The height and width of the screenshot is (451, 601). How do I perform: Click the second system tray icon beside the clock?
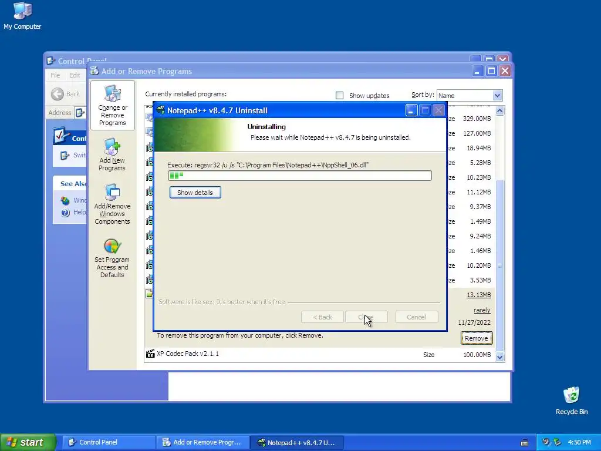pyautogui.click(x=557, y=442)
